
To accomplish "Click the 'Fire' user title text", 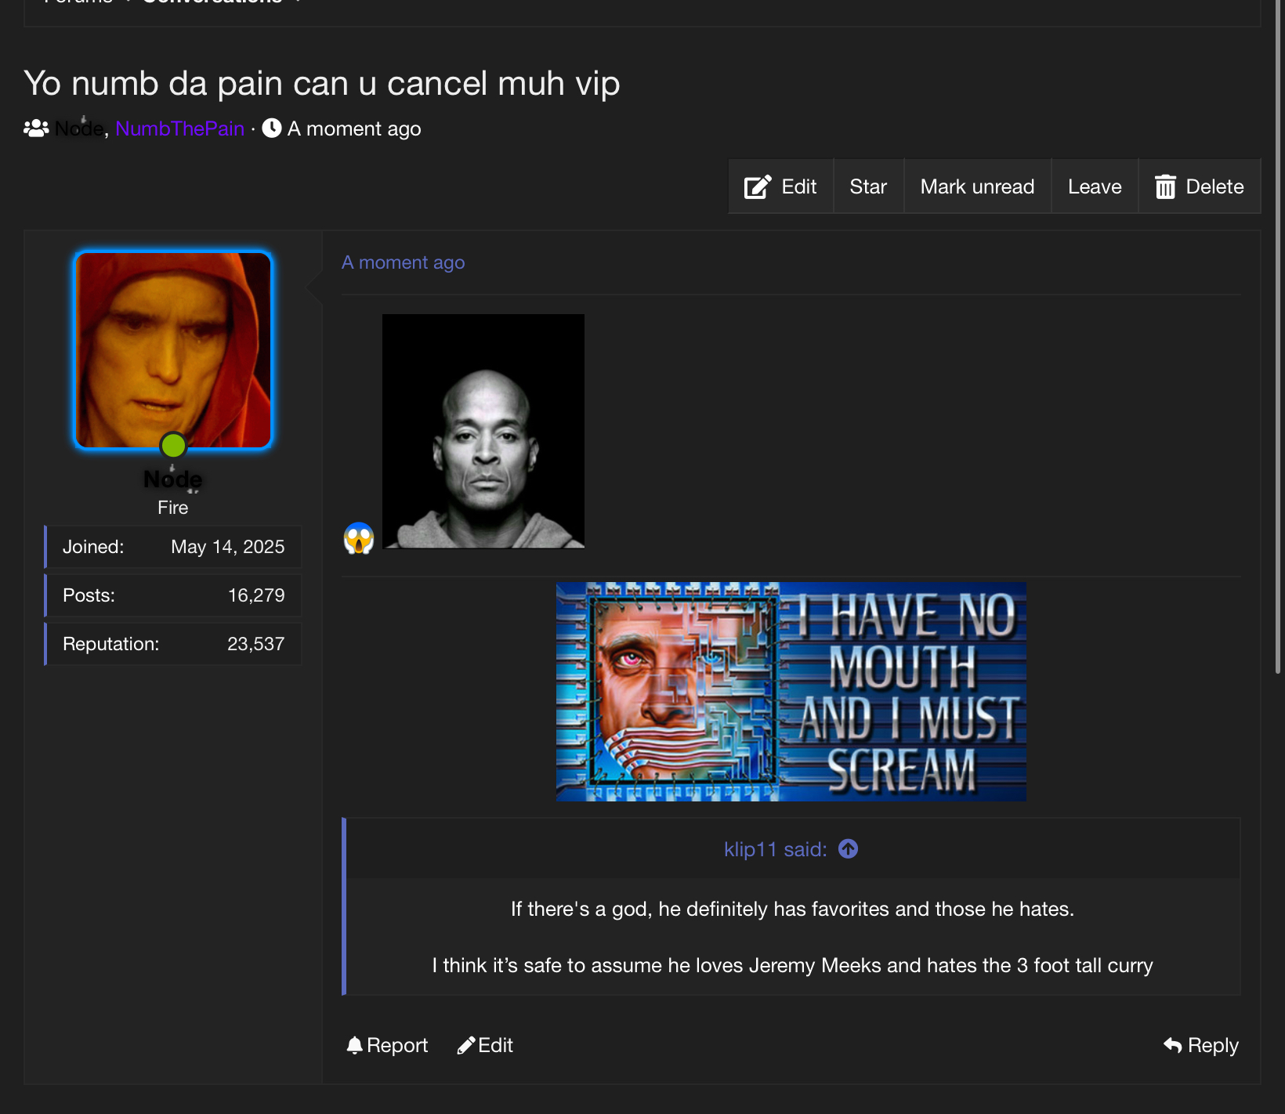I will point(173,508).
